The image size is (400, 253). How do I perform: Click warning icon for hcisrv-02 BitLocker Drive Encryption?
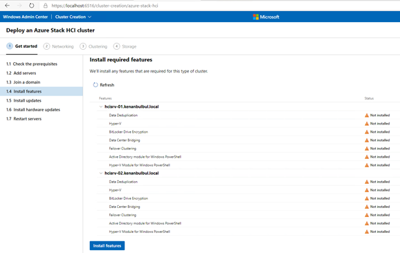pyautogui.click(x=367, y=198)
